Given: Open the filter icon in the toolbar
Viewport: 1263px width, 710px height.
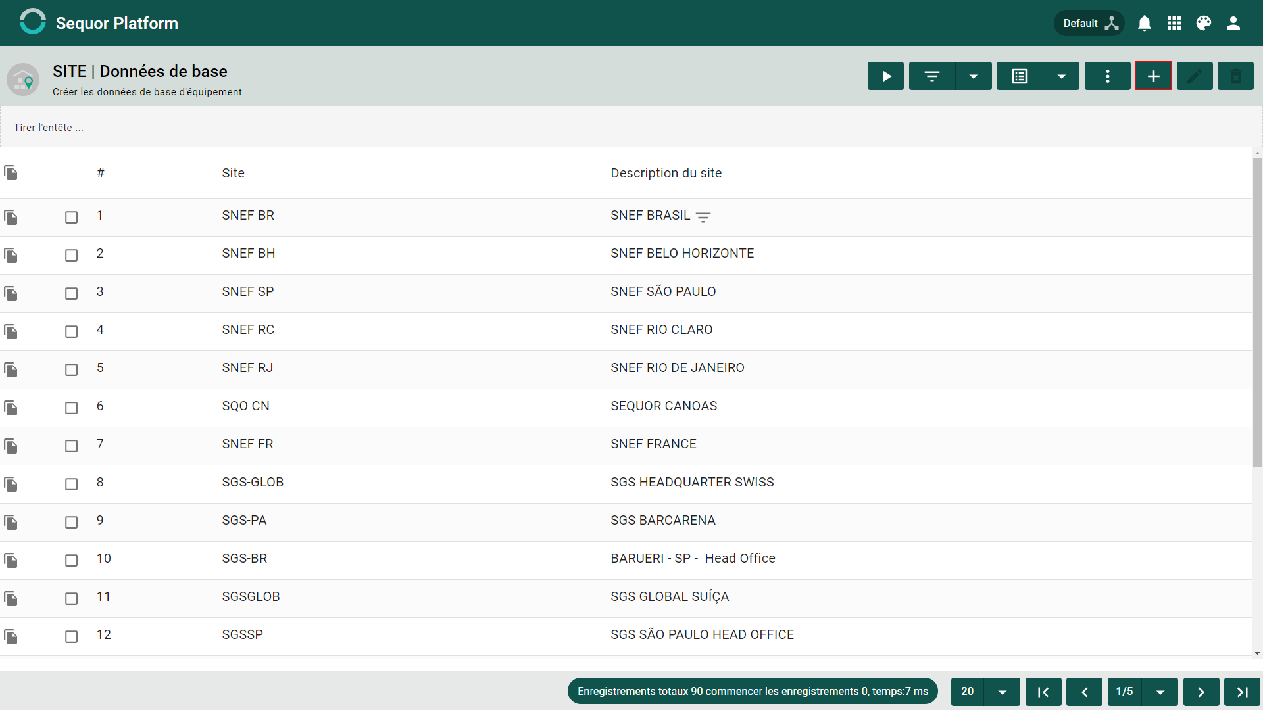Looking at the screenshot, I should (x=931, y=76).
